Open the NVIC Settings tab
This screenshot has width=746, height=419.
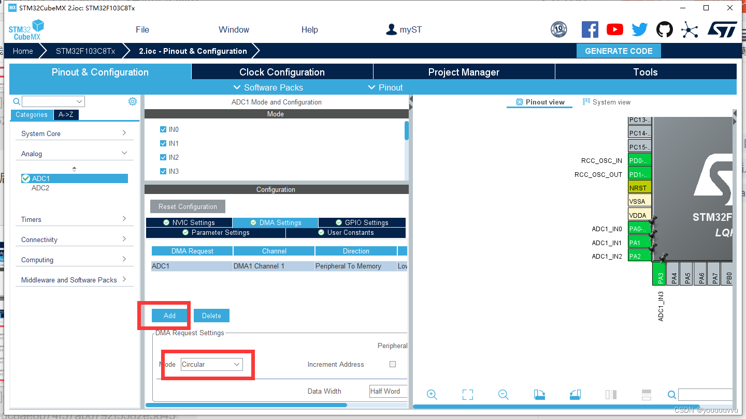pos(189,222)
